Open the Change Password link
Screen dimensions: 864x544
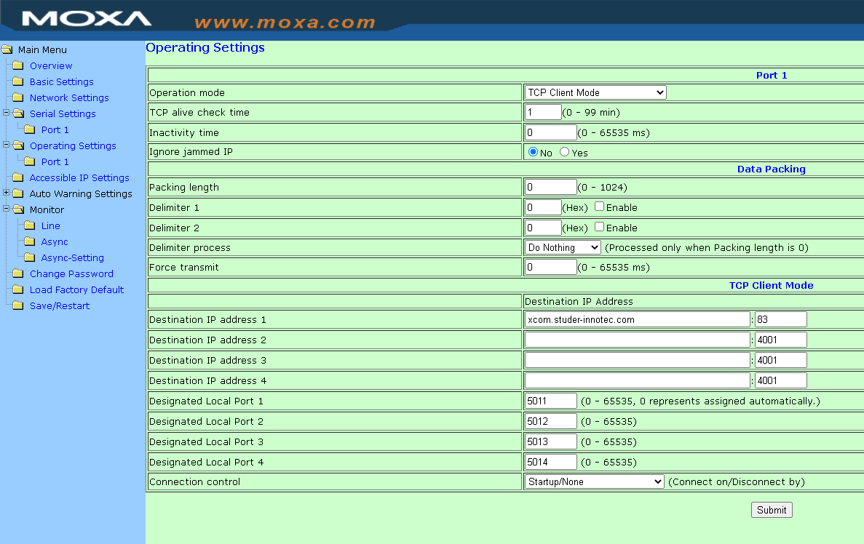tap(71, 273)
